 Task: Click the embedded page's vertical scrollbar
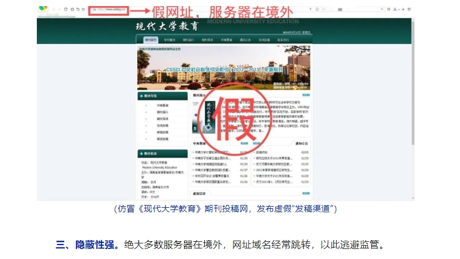pyautogui.click(x=413, y=84)
